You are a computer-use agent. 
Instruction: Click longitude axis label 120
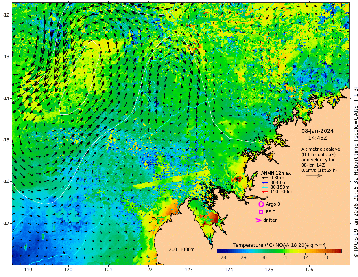click(68, 270)
